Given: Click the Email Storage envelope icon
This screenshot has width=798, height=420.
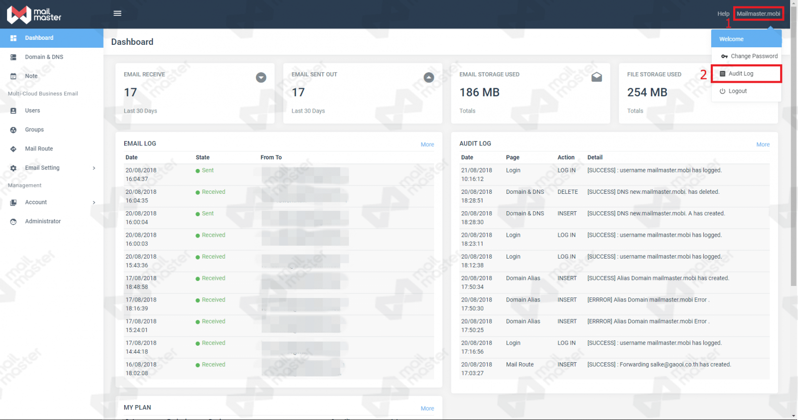Looking at the screenshot, I should [597, 77].
